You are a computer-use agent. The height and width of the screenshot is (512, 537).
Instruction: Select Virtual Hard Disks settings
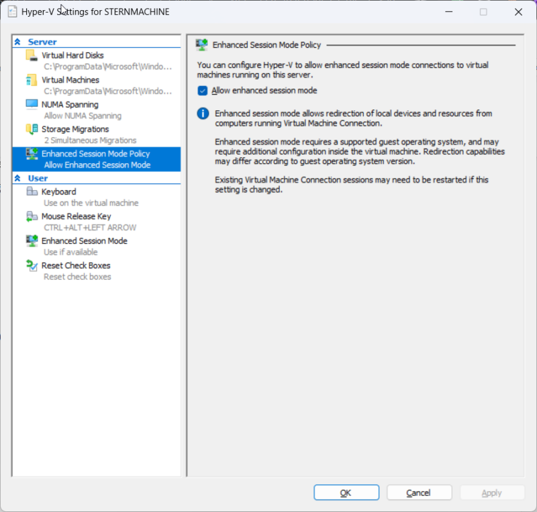[x=96, y=60]
